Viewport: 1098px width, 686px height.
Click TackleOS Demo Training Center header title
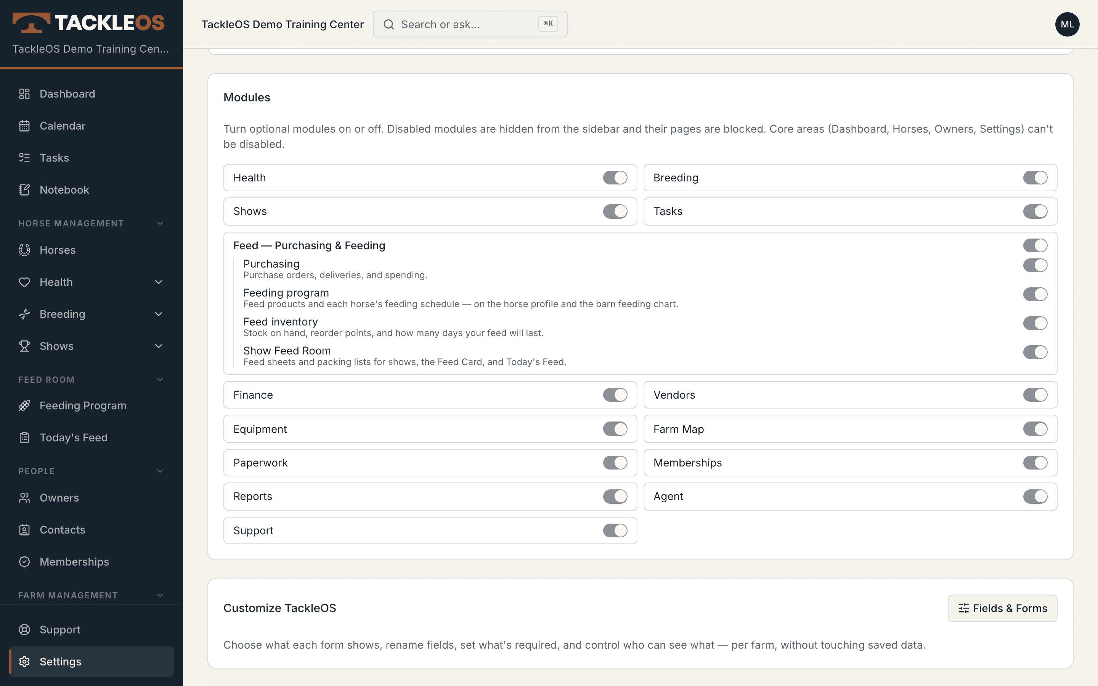point(282,24)
